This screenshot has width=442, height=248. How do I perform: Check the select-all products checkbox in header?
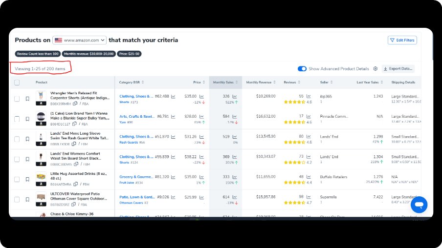click(17, 83)
